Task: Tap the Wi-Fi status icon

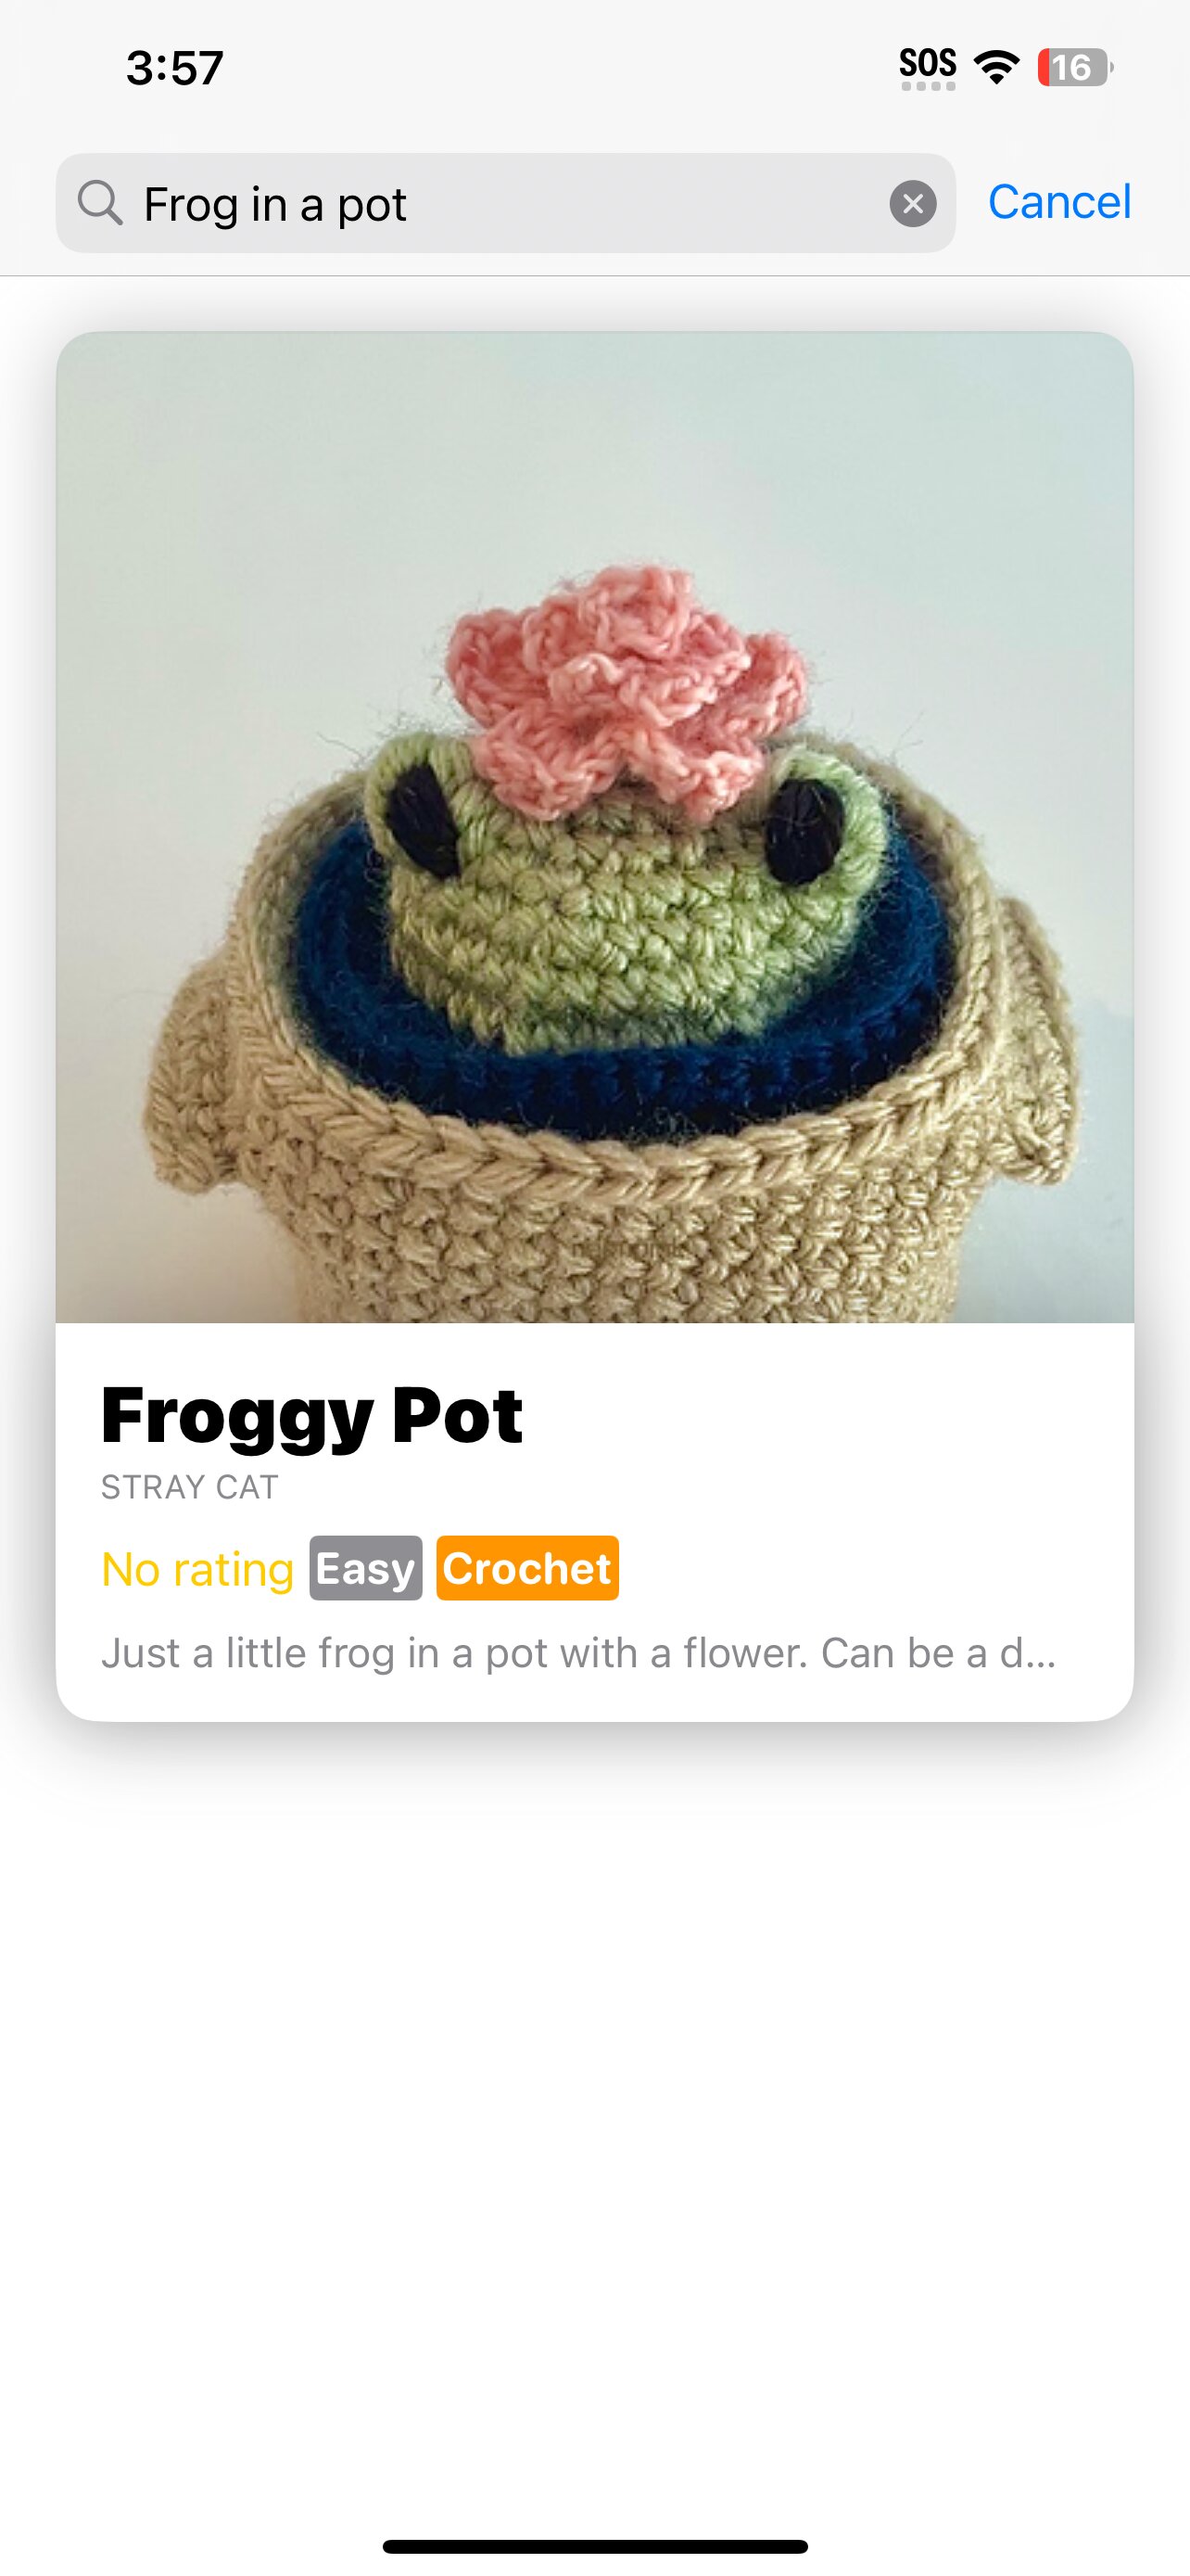Action: (996, 67)
